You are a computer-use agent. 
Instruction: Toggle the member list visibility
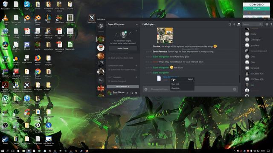[239, 24]
